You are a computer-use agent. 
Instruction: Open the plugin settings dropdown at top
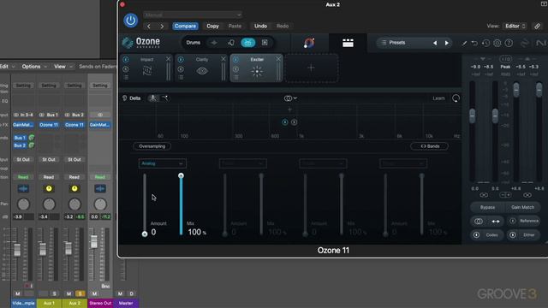tap(193, 15)
